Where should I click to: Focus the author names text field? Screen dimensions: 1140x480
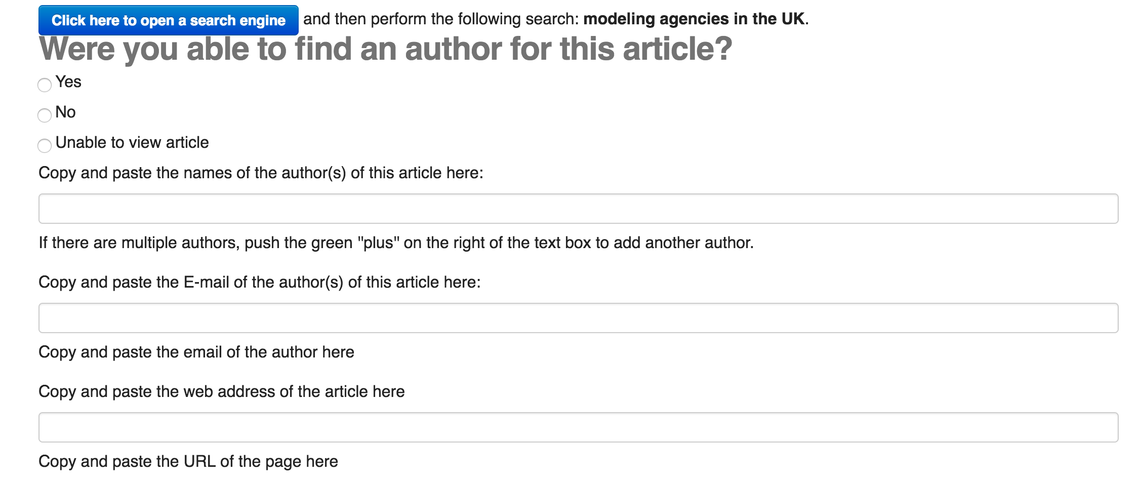(578, 209)
